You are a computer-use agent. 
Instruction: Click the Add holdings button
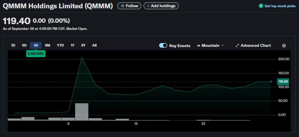161,6
